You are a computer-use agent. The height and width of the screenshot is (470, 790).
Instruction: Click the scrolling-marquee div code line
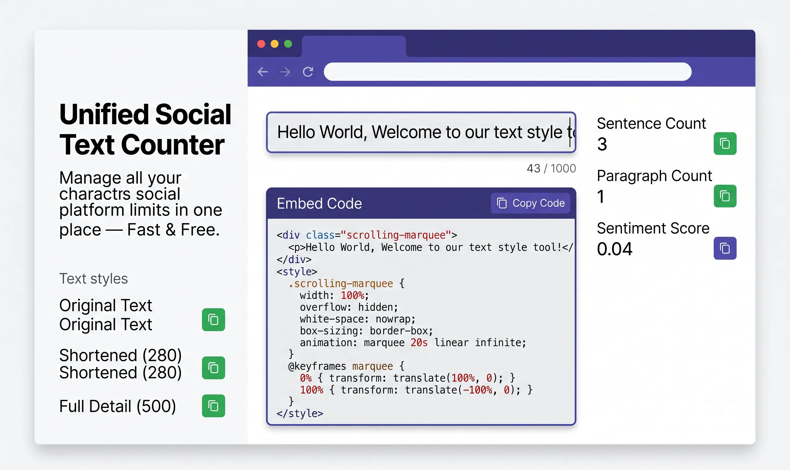(366, 235)
